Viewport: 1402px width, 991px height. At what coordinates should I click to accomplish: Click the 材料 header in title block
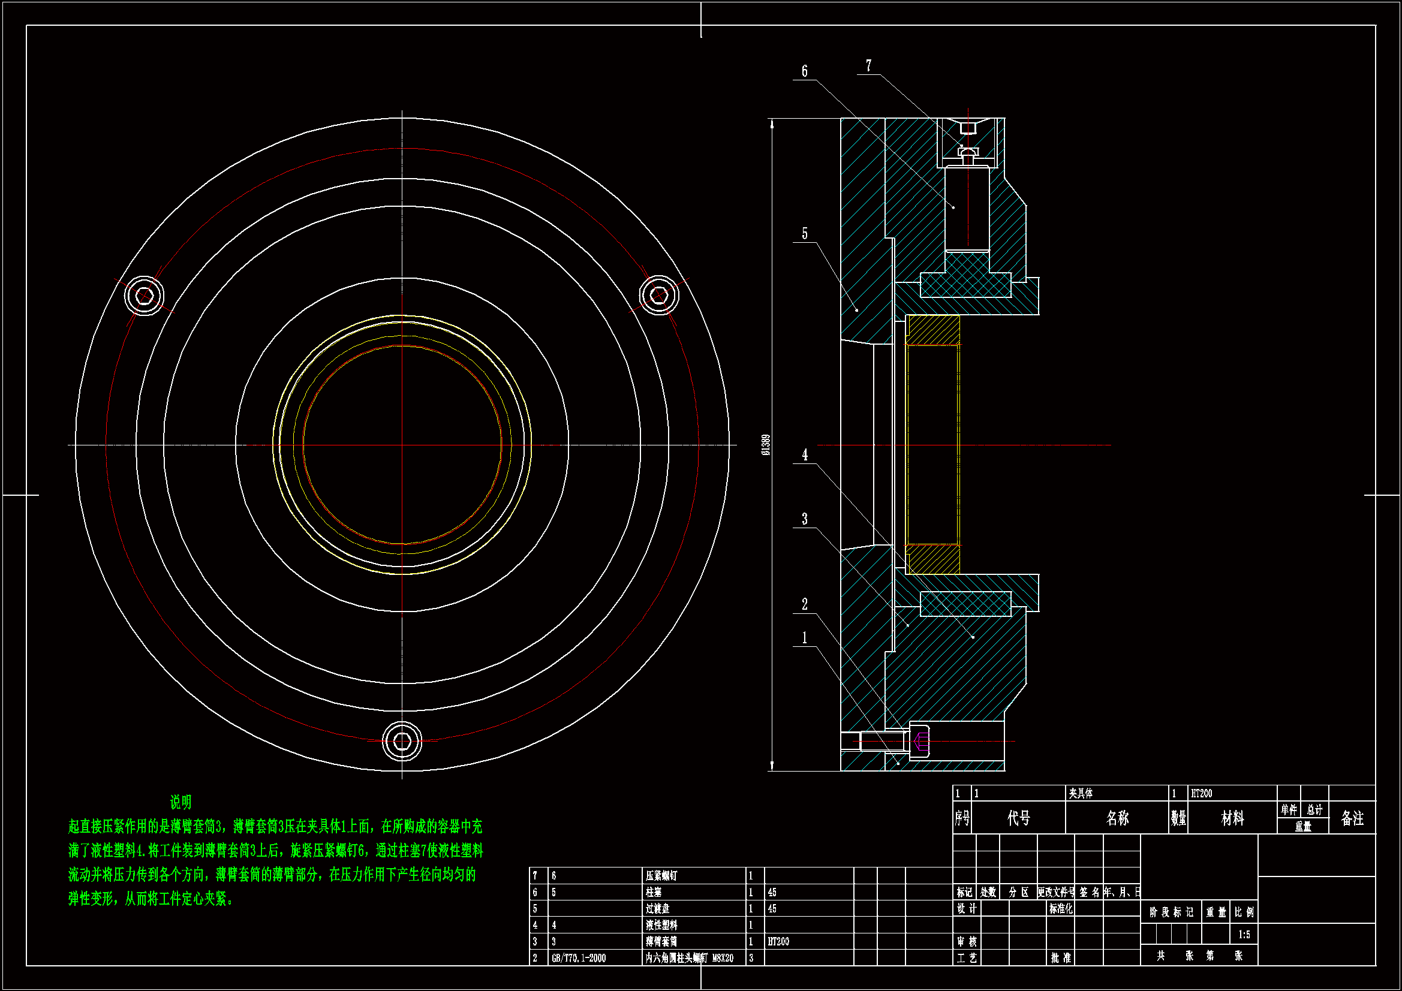[1232, 818]
